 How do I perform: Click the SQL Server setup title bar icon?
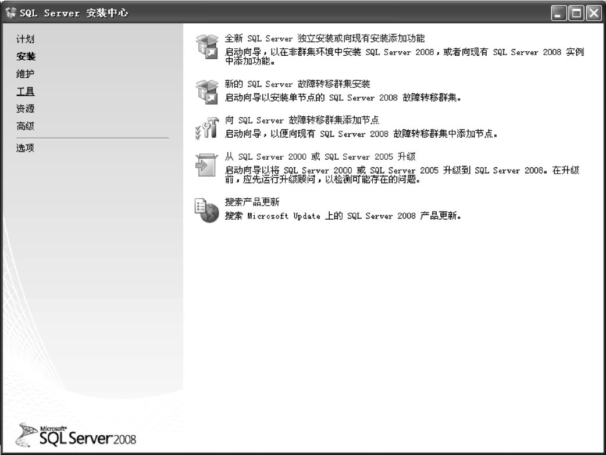(x=10, y=13)
